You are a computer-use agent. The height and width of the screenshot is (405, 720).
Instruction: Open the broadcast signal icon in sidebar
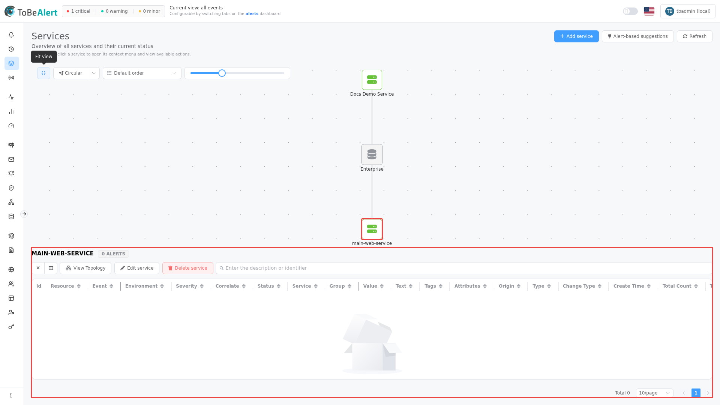11,78
